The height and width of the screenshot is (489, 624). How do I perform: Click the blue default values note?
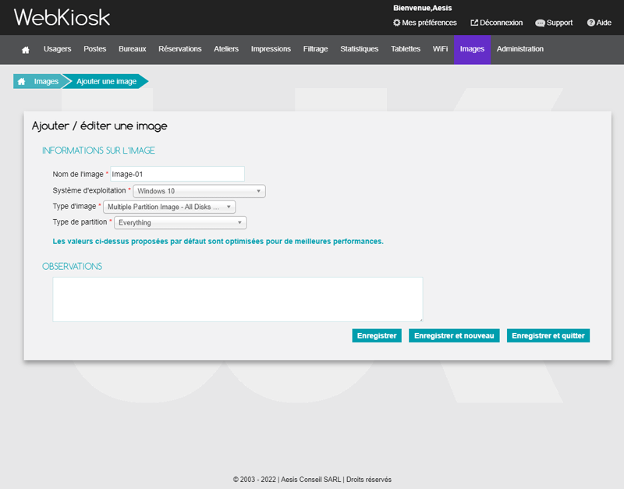coord(218,241)
